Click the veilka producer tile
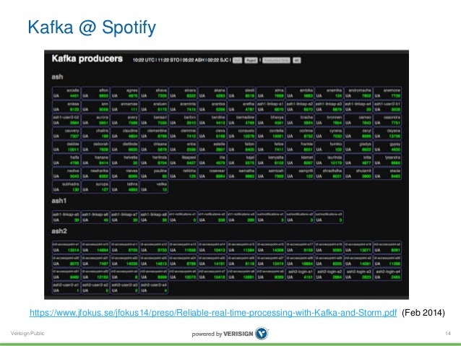The height and width of the screenshot is (346, 461). click(154, 187)
